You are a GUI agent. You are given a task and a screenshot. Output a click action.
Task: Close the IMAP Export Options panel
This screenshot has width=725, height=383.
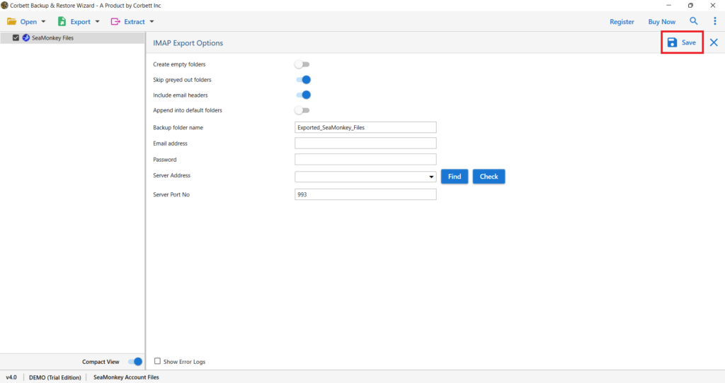pyautogui.click(x=714, y=42)
